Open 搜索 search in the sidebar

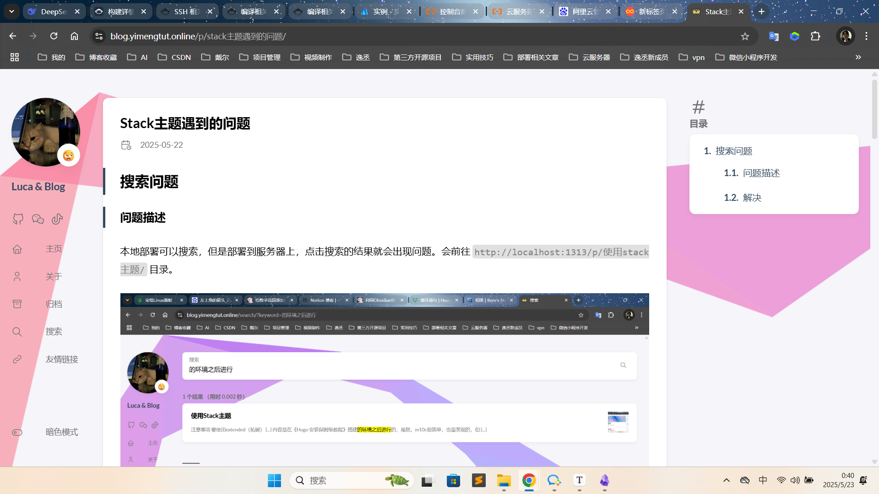pyautogui.click(x=54, y=332)
